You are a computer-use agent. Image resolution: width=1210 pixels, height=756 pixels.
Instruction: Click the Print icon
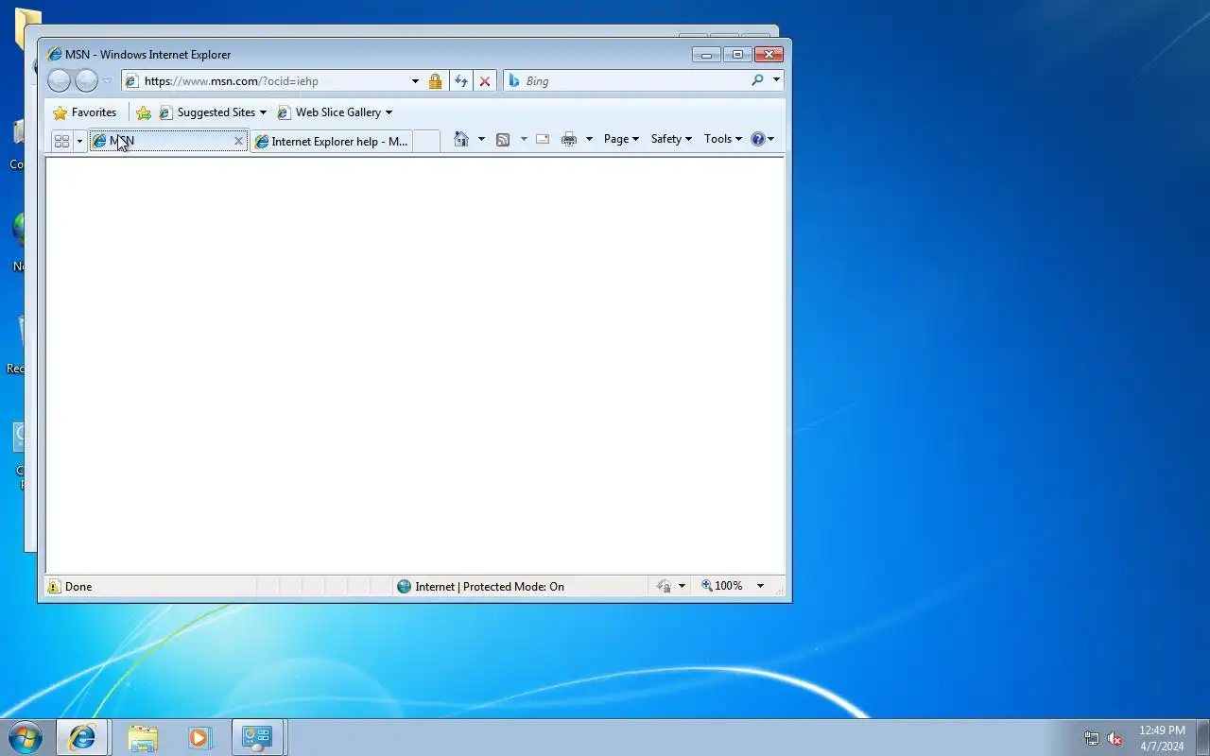point(569,139)
